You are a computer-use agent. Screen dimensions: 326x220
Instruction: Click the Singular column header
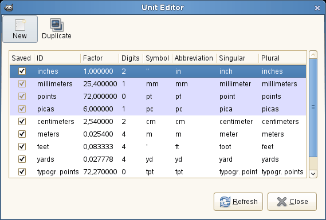(237, 58)
